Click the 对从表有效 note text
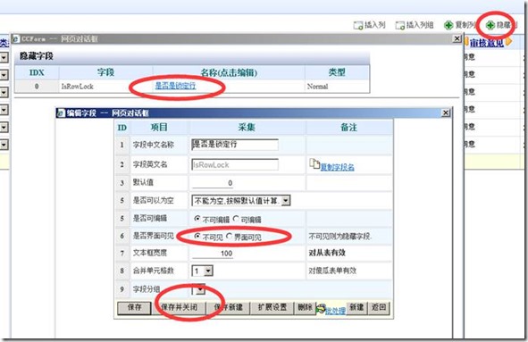The width and height of the screenshot is (528, 342). pos(327,253)
